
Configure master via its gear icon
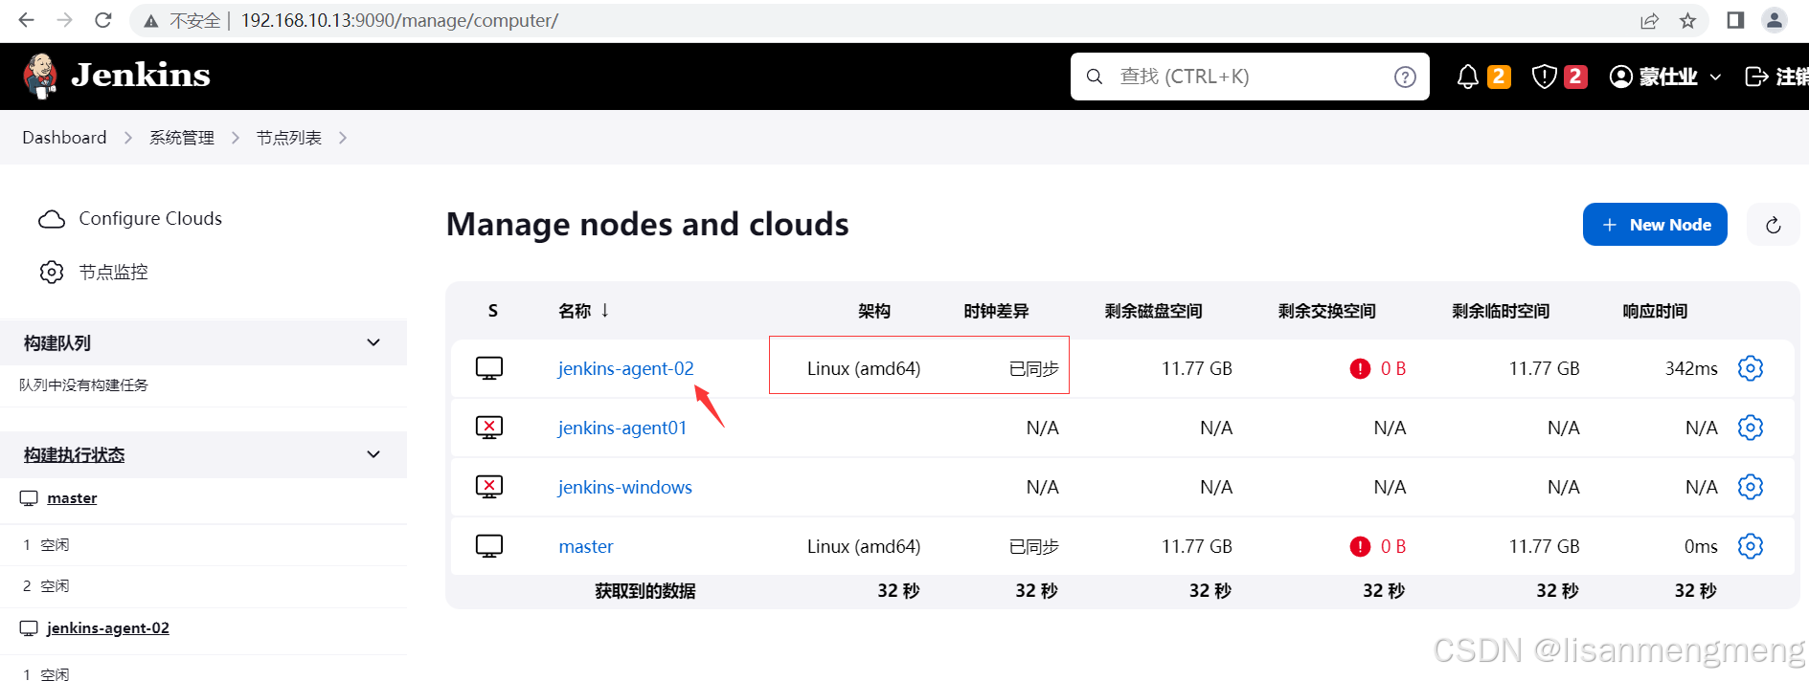[x=1751, y=546]
